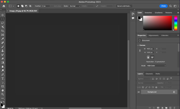Set canvas to landscape orientation
This screenshot has width=180, height=109.
[x=152, y=57]
